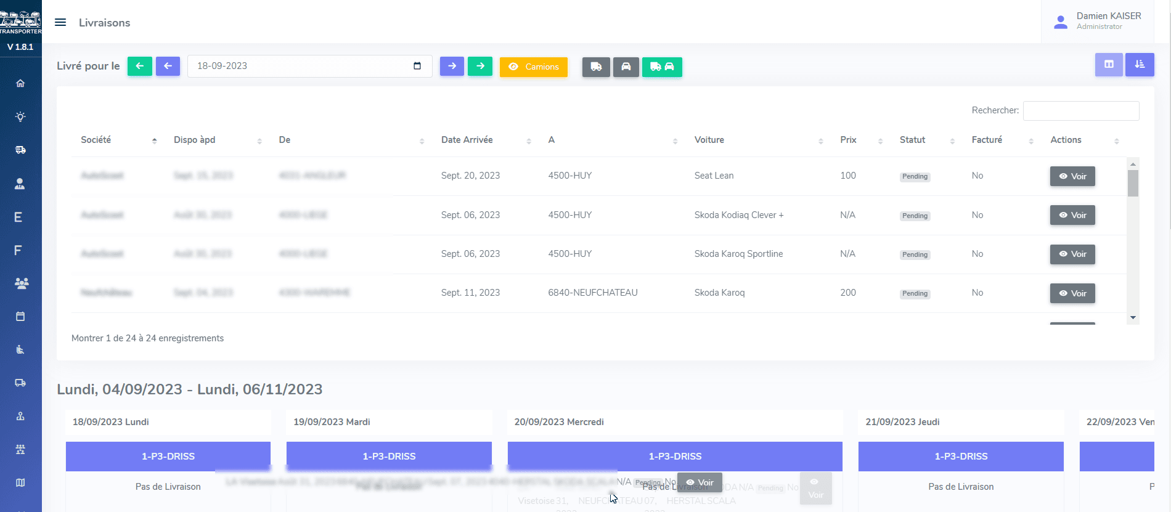
Task: Toggle the Camions visibility button
Action: 533,67
